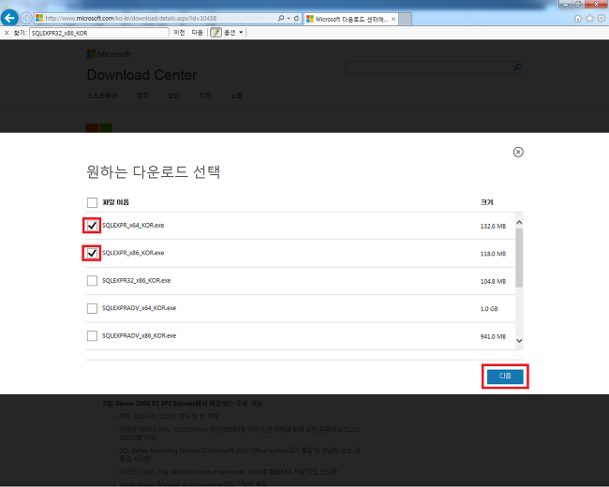This screenshot has height=487, width=609.
Task: Click the browser back arrow button
Action: [x=9, y=18]
